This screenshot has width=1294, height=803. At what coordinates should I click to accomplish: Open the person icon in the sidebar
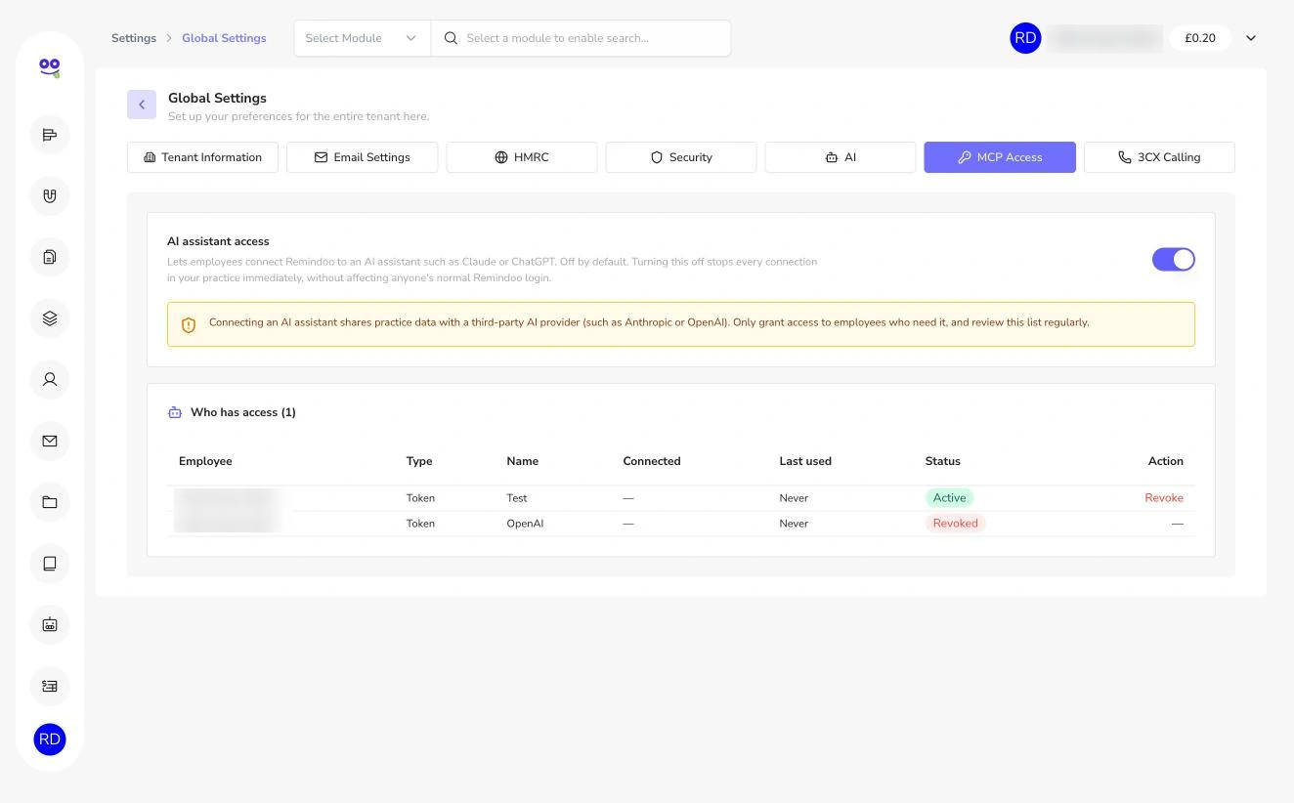(50, 379)
